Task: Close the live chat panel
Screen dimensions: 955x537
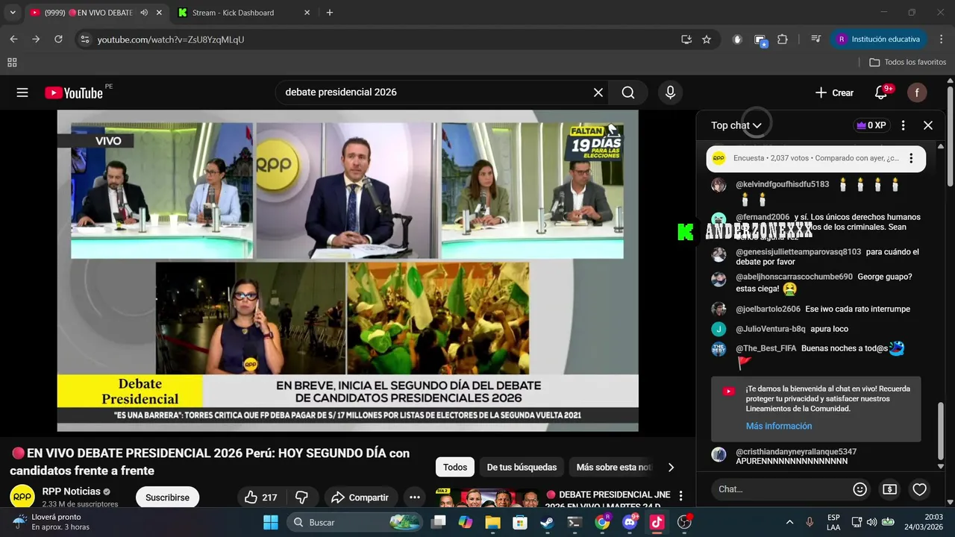Action: point(928,125)
